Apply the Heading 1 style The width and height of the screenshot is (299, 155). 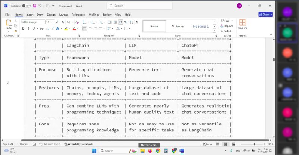click(201, 26)
